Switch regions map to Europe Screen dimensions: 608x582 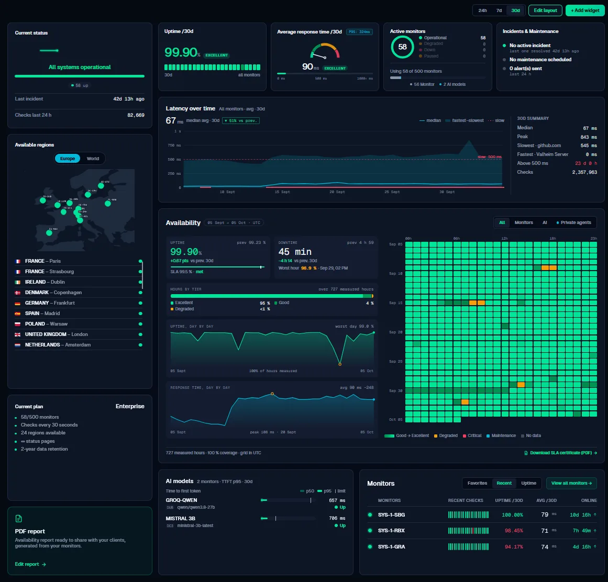tap(68, 159)
